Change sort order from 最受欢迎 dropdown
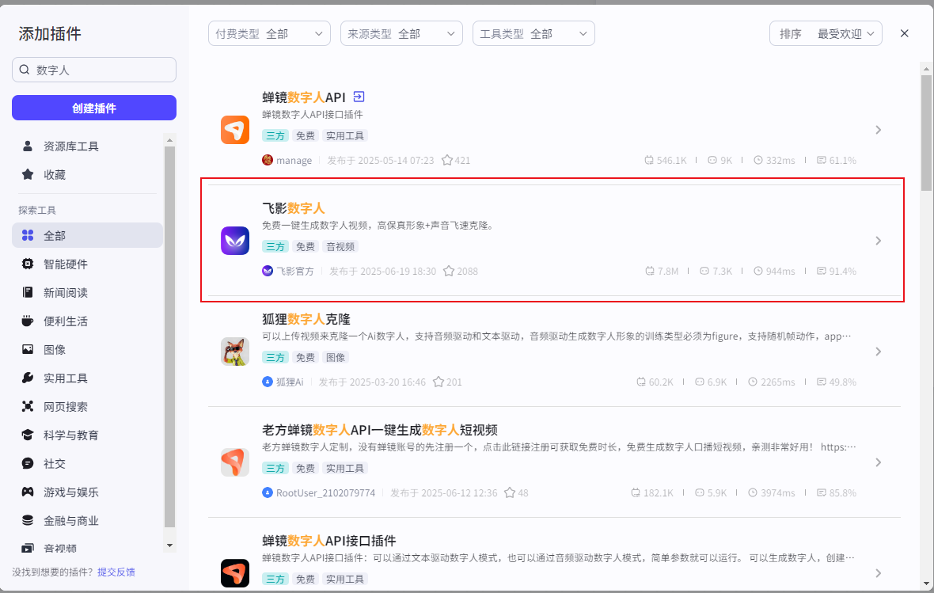This screenshot has width=934, height=593. tap(826, 33)
